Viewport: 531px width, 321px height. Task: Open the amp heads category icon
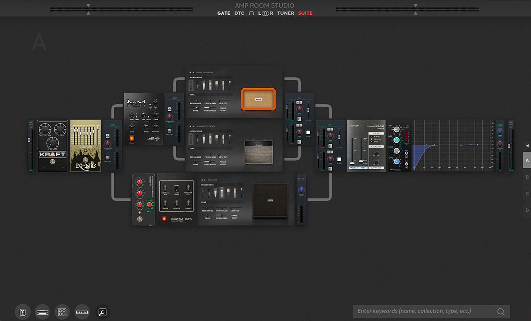pos(42,312)
